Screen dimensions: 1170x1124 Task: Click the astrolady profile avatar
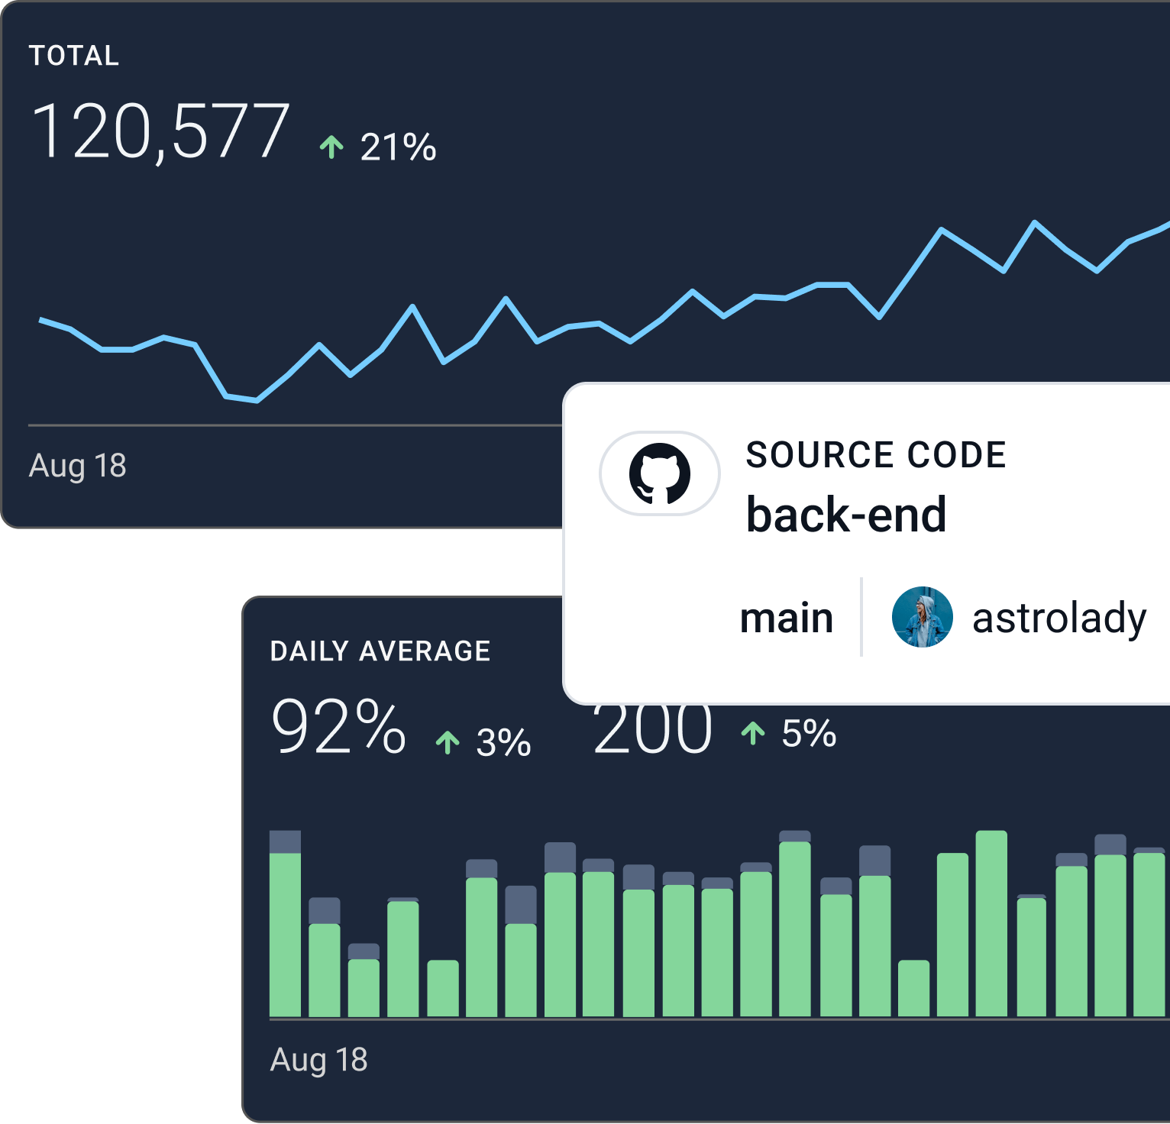pyautogui.click(x=922, y=617)
